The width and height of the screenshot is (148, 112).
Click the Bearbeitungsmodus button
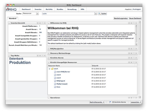tap(121, 18)
